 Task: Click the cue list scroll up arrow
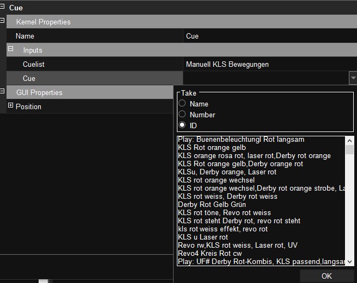(x=349, y=141)
